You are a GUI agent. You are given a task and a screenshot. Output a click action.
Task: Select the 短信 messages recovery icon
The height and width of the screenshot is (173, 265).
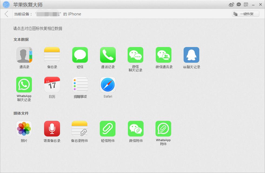(80, 55)
